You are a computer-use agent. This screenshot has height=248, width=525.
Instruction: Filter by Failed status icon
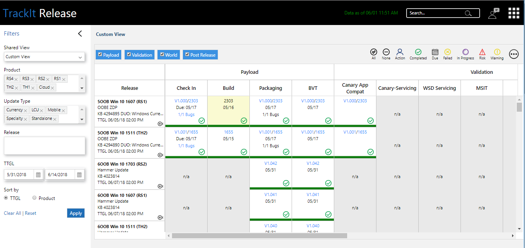pos(448,52)
